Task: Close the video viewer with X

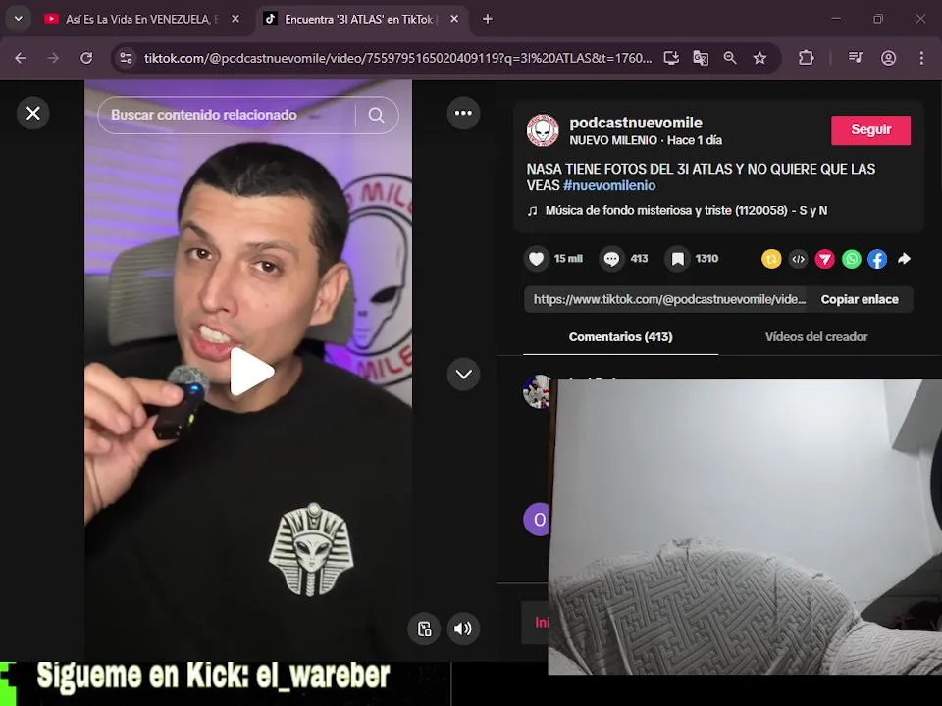Action: (x=33, y=113)
